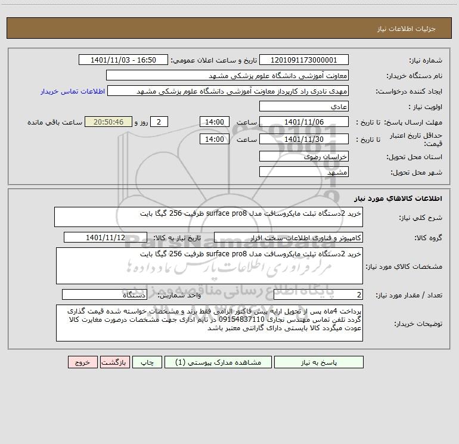Viewport: 459px width, 444px height.
Task: Click the quantity field showing 2
Action: pyautogui.click(x=318, y=295)
